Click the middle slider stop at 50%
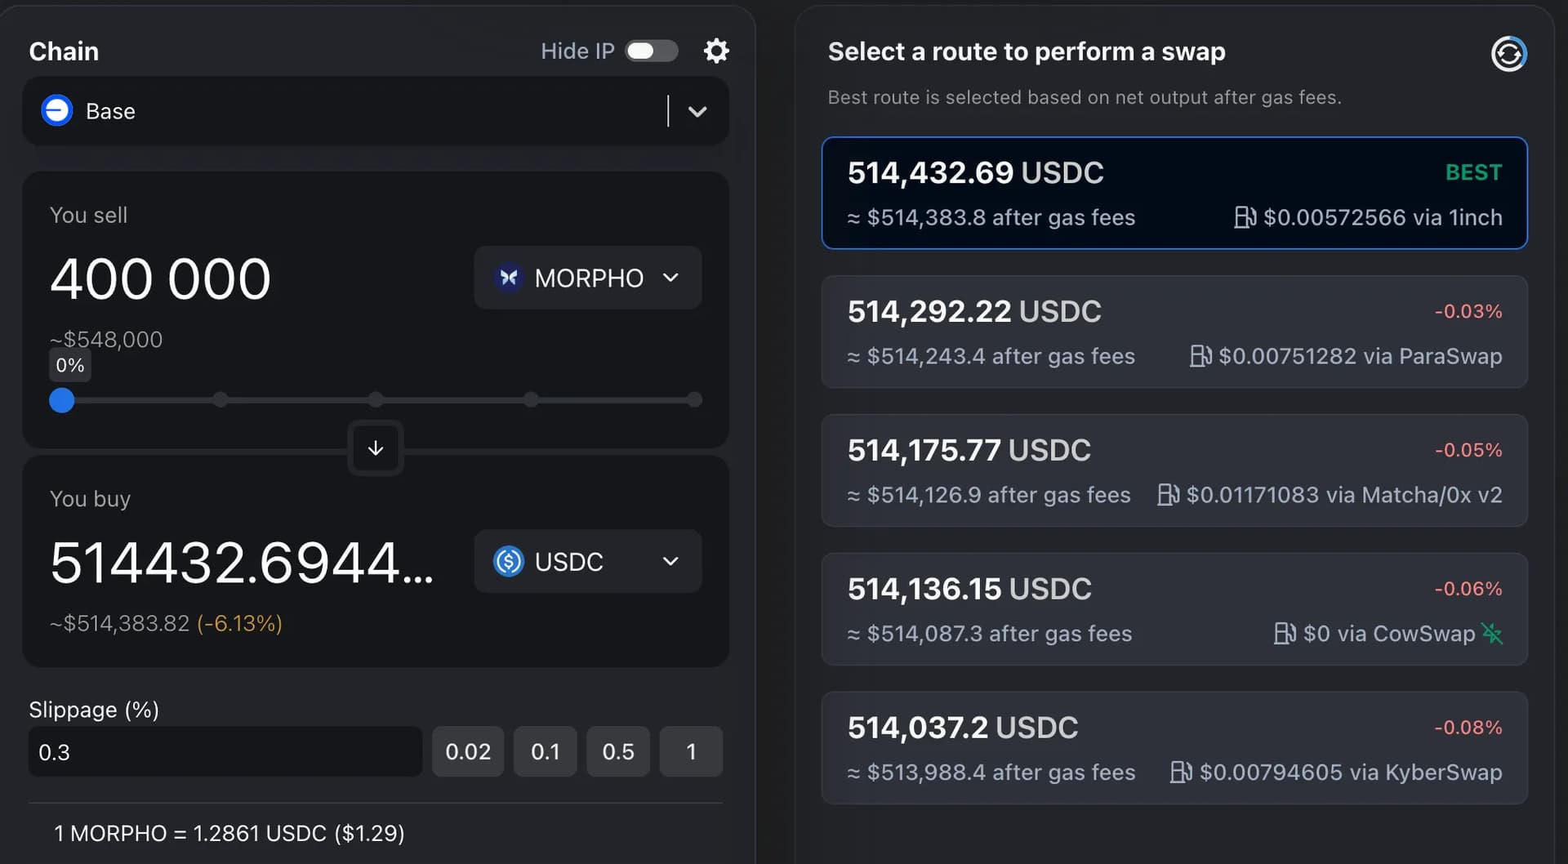This screenshot has width=1568, height=864. [x=376, y=399]
